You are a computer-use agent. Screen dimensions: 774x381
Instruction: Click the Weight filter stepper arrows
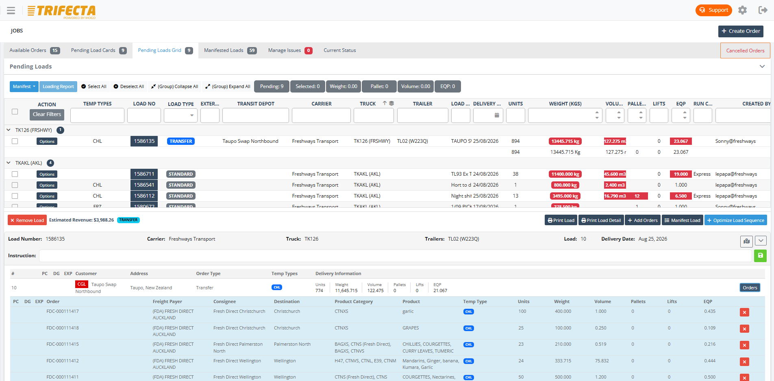pos(597,115)
